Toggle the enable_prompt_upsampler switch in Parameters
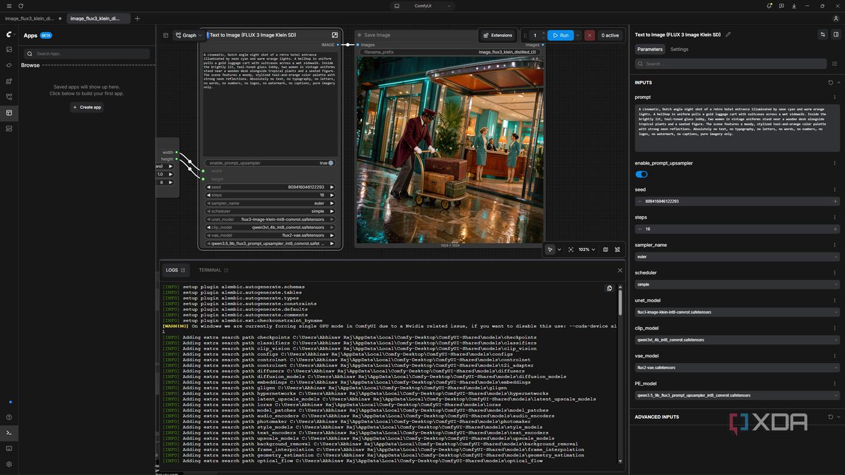845x475 pixels. (642, 174)
